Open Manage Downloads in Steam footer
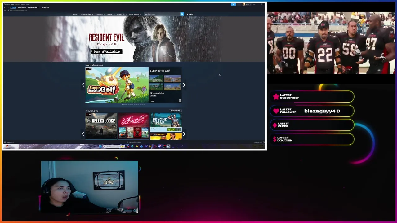The image size is (397, 223). [134, 142]
